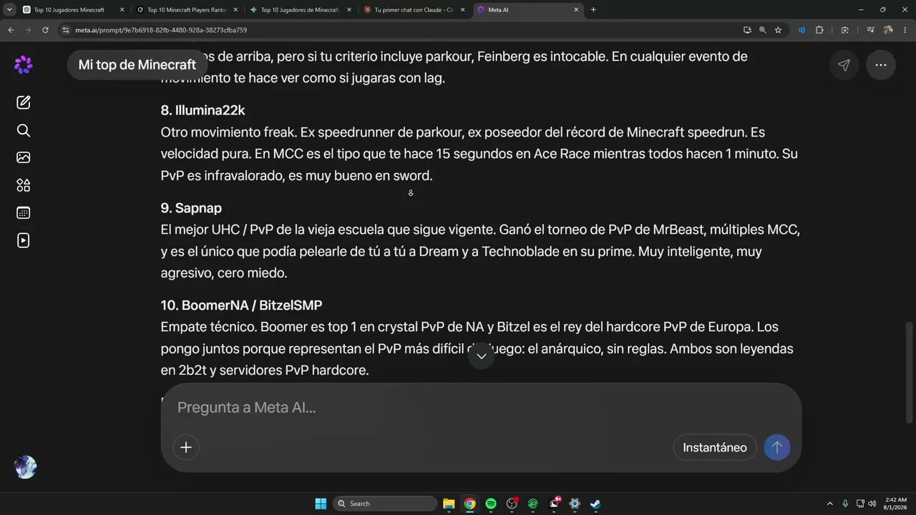Click the heading 9. Sapnap
The width and height of the screenshot is (916, 515).
[191, 208]
